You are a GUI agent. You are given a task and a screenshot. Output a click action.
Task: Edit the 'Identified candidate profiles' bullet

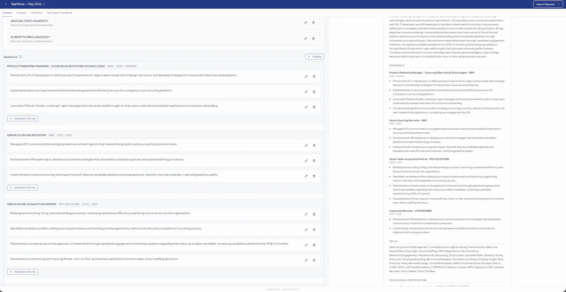[x=306, y=229]
